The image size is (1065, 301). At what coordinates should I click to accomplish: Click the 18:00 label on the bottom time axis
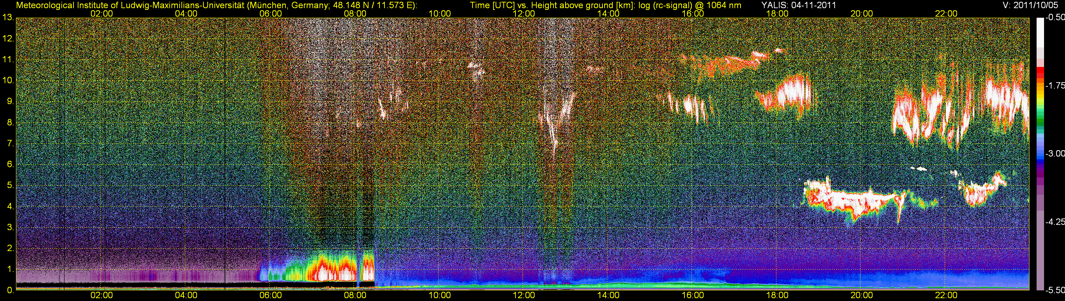pyautogui.click(x=777, y=295)
